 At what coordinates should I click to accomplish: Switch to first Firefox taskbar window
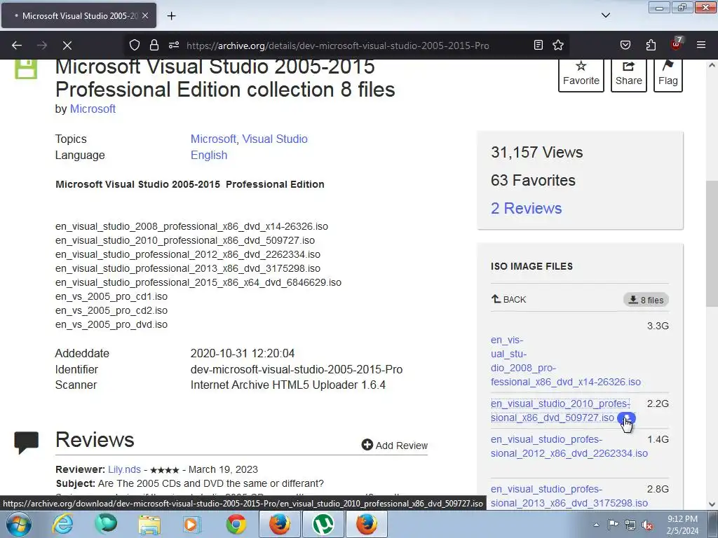(279, 524)
